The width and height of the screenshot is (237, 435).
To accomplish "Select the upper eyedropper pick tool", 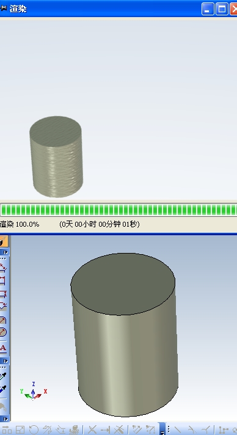I will (x=3, y=376).
